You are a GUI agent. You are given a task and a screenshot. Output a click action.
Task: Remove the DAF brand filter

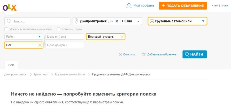[x=40, y=45]
